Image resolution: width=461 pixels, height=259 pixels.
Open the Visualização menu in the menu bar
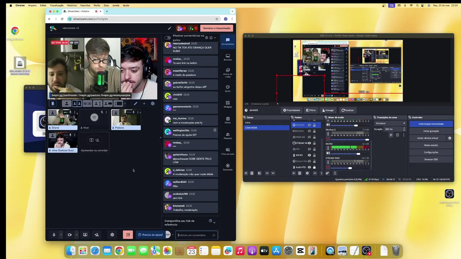tap(57, 5)
